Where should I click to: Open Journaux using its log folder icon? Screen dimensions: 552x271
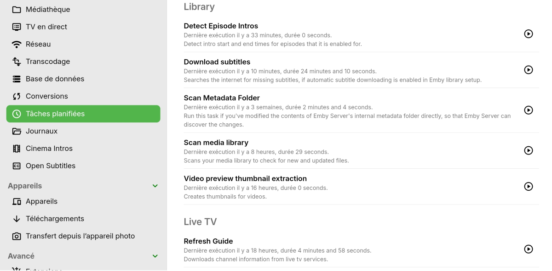tap(16, 131)
